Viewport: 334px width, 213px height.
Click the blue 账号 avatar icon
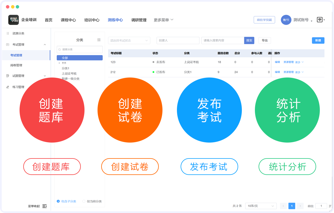pos(286,20)
